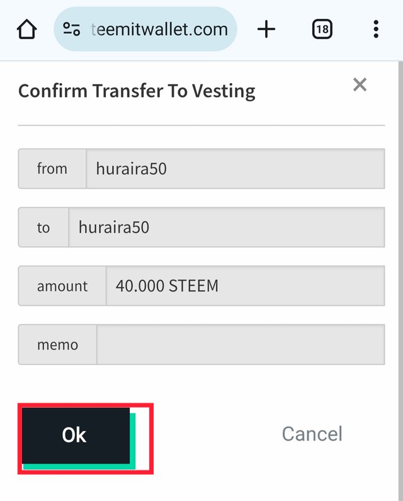Screen dimensions: 403x501
Task: Open site settings icon in address bar
Action: 71,29
